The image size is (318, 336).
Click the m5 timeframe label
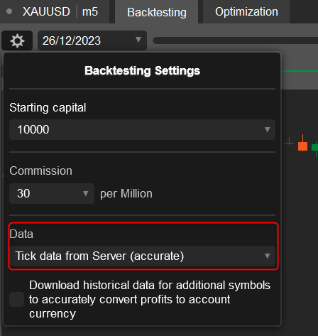tap(90, 12)
